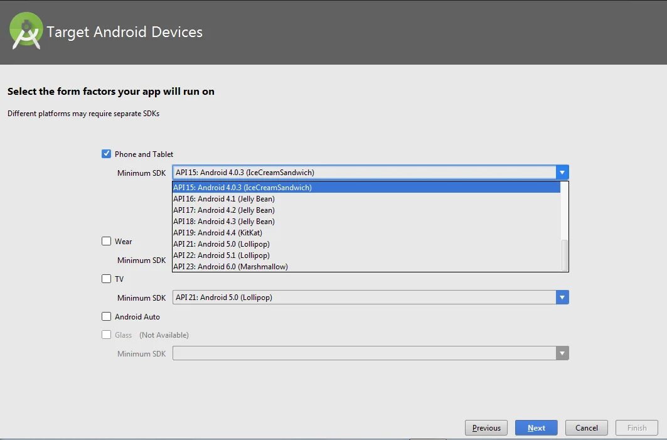Click the Target Android Devices title
This screenshot has height=440, width=667.
tap(125, 32)
